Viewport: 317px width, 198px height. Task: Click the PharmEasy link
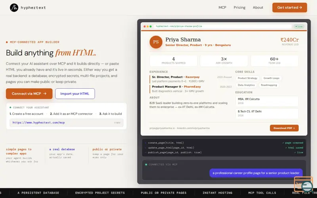pyautogui.click(x=192, y=87)
